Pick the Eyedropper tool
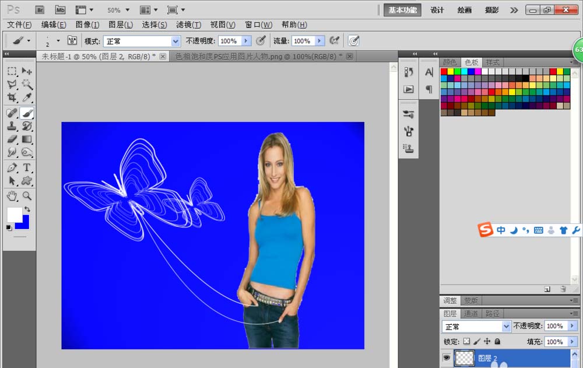The height and width of the screenshot is (368, 583). [x=27, y=98]
